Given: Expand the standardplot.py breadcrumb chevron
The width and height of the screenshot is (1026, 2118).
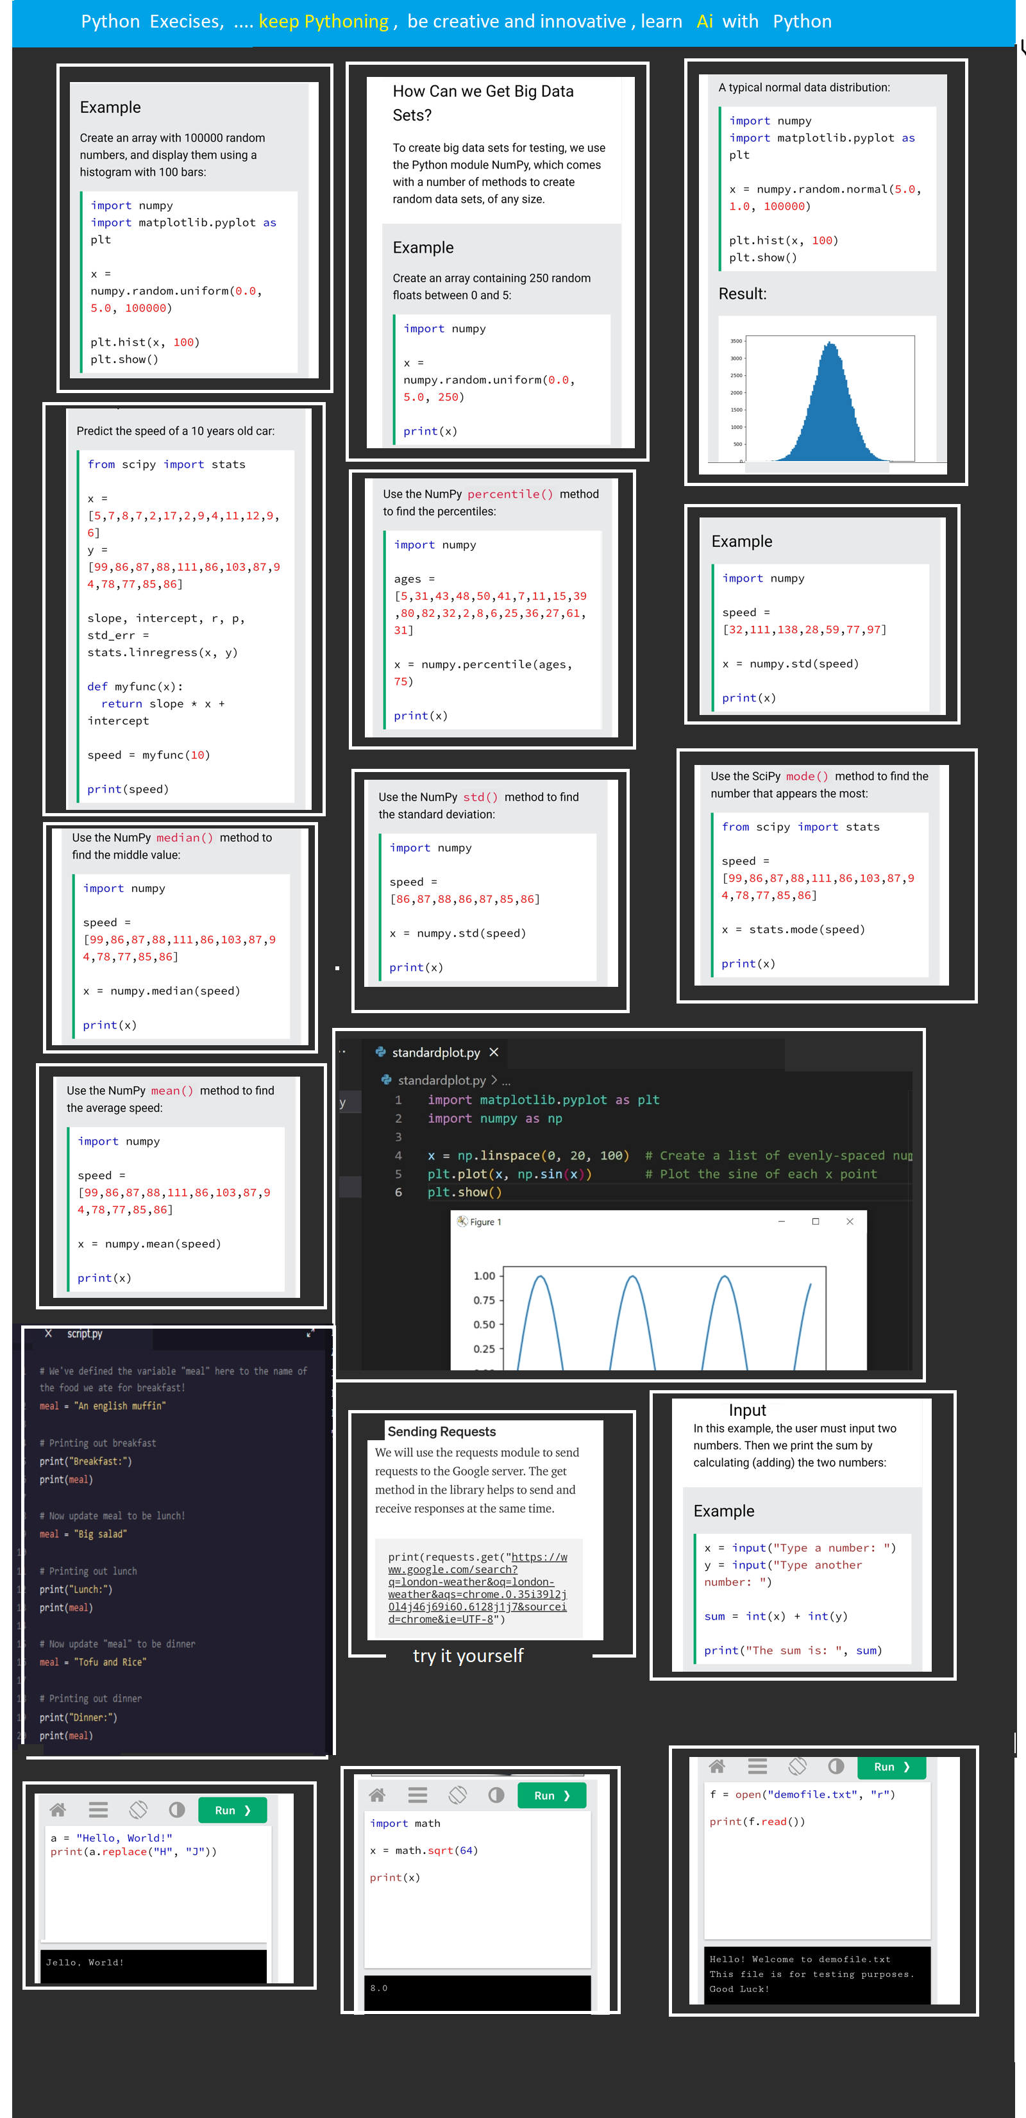Looking at the screenshot, I should (494, 1080).
